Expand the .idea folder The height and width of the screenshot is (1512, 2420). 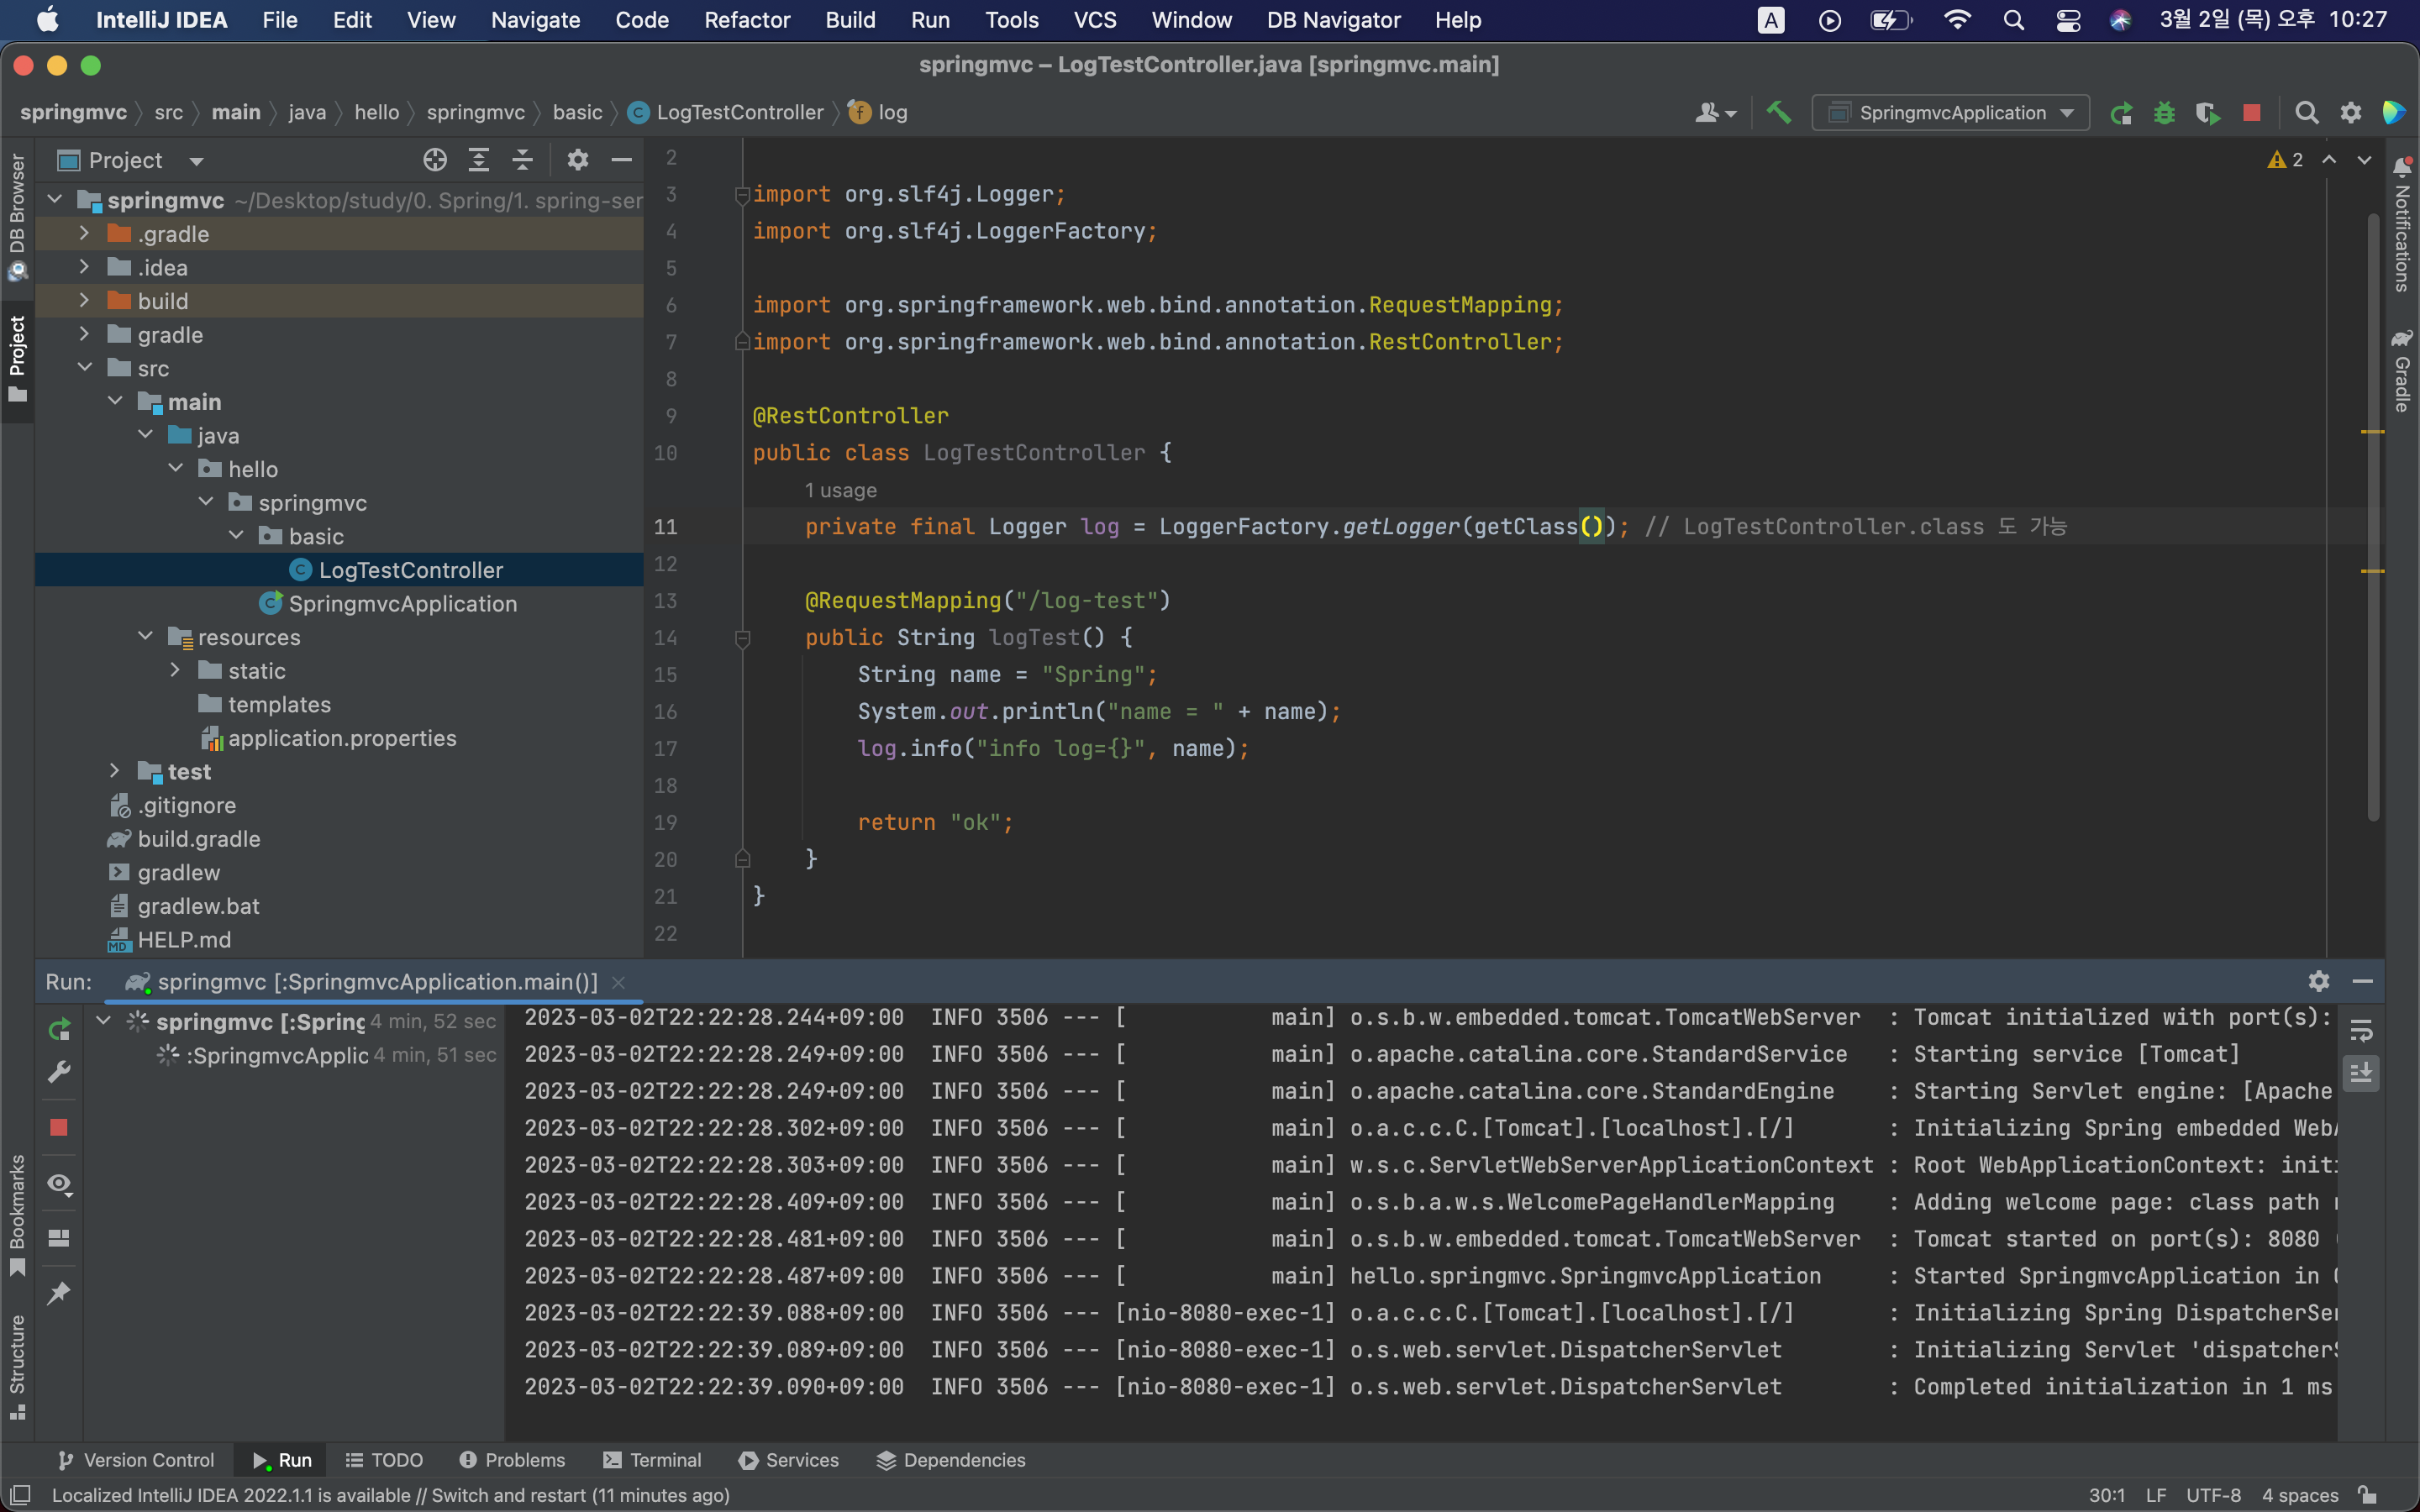85,267
